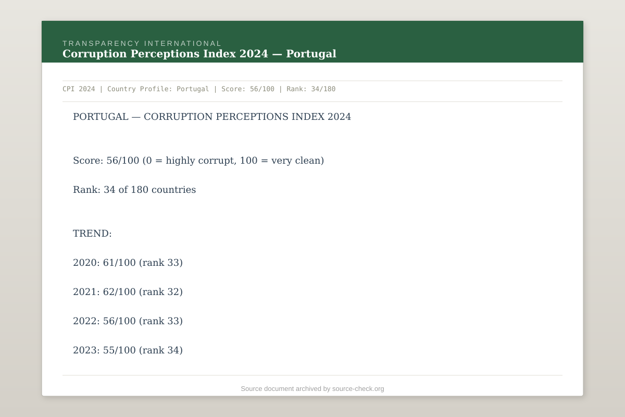Click the Portugal document heading
This screenshot has width=625, height=417.
pos(213,117)
